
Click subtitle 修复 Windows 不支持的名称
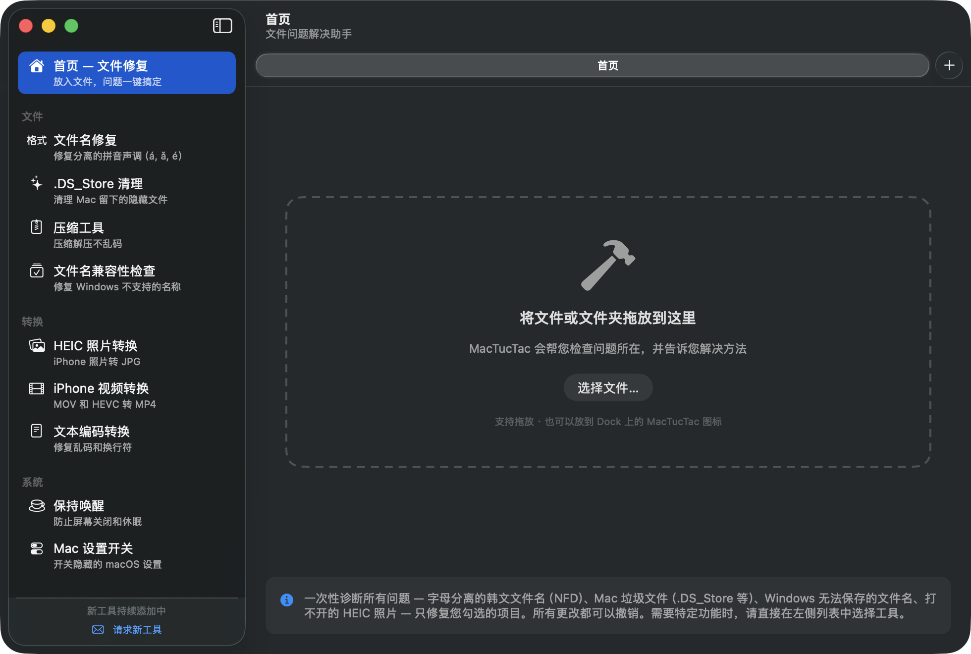[x=117, y=287]
